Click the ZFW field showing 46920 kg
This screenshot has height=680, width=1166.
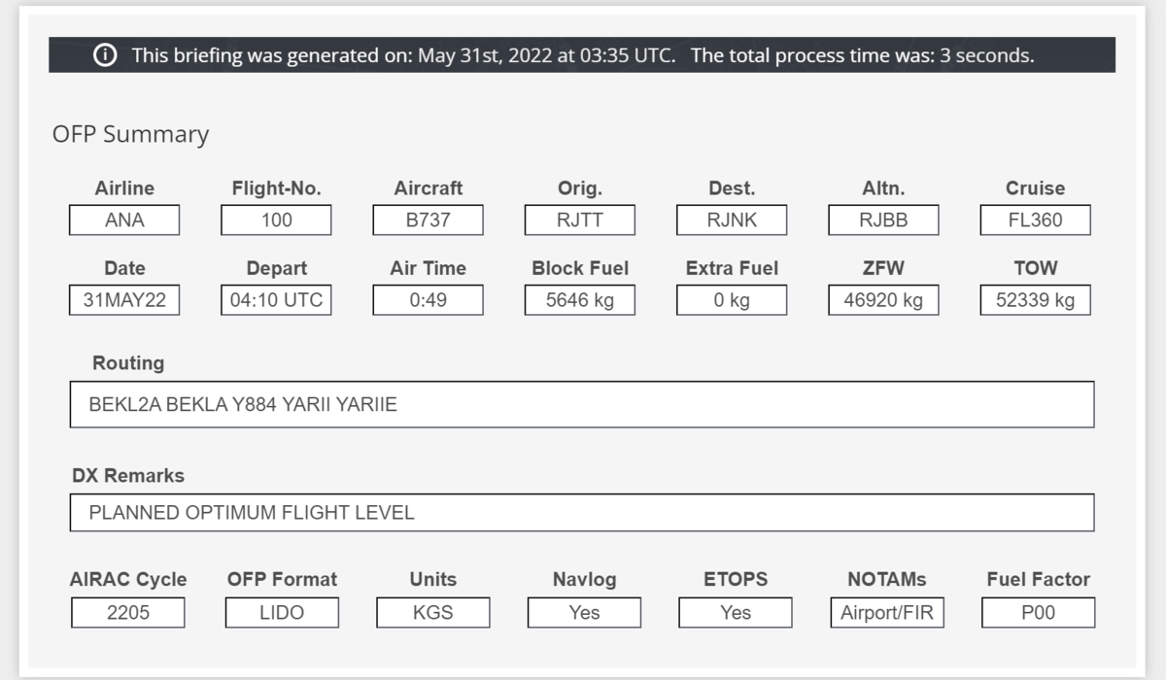883,300
